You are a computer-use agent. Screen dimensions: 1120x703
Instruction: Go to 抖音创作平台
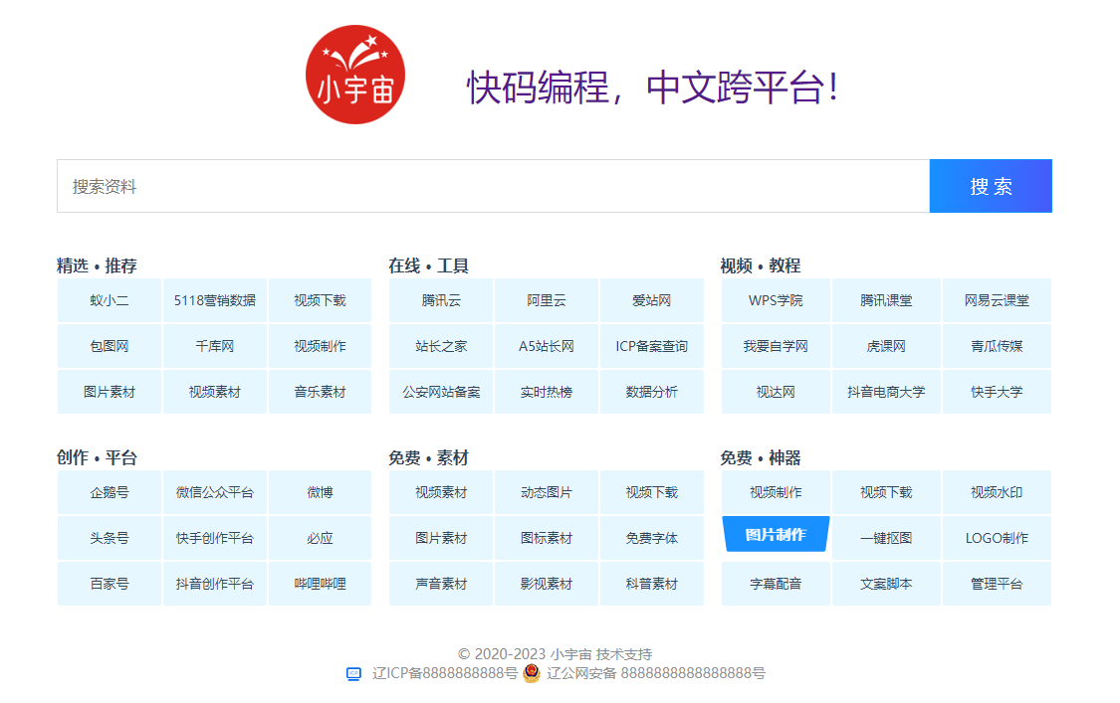[x=215, y=584]
